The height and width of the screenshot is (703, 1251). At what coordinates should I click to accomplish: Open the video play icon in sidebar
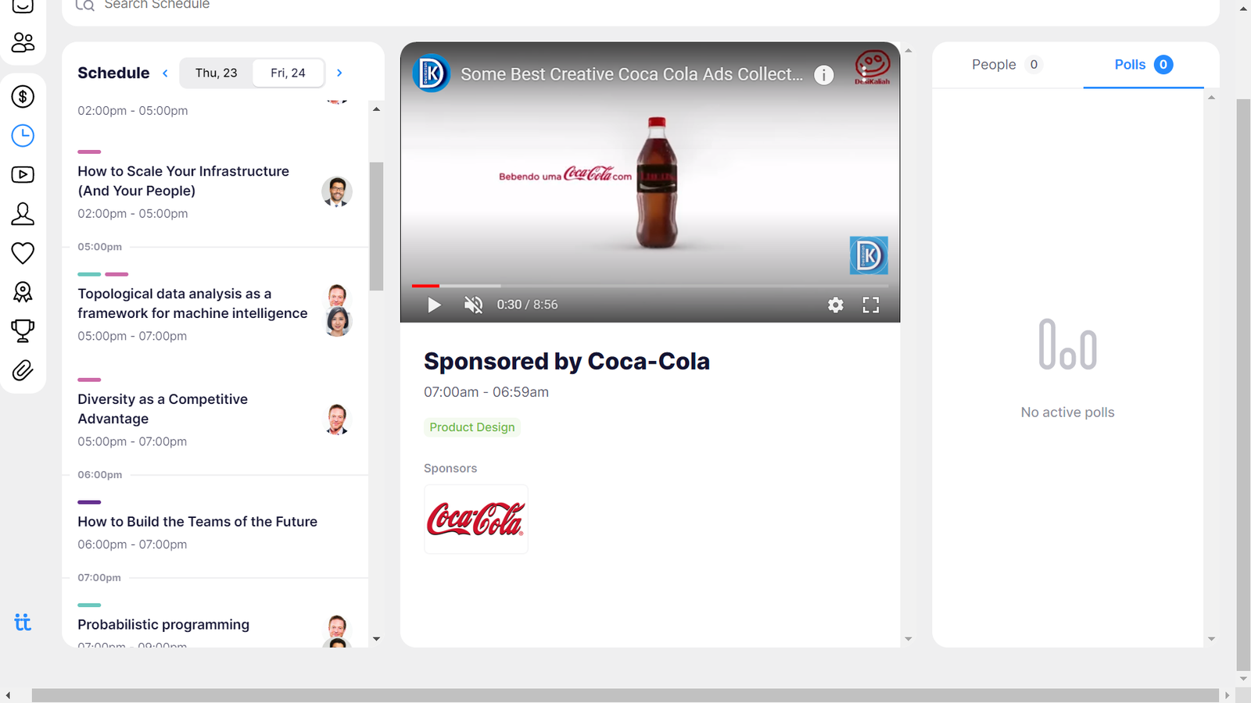[x=23, y=175]
